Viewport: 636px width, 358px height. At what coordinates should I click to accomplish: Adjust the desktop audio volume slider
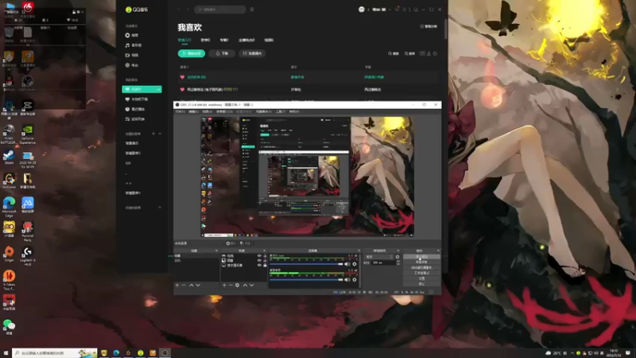[306, 280]
